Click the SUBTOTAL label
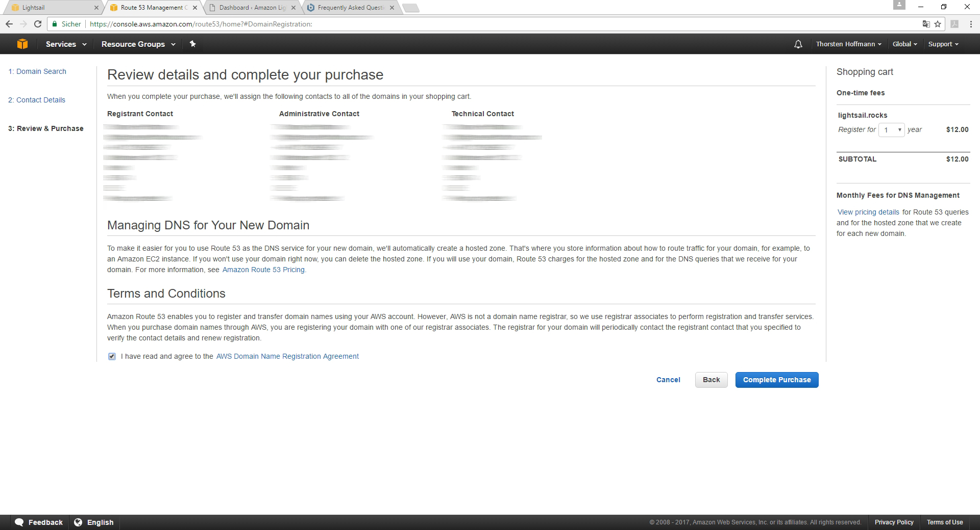 coord(857,159)
